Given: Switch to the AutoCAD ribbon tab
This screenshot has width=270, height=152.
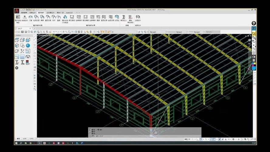Looking at the screenshot, I should coord(69,13).
